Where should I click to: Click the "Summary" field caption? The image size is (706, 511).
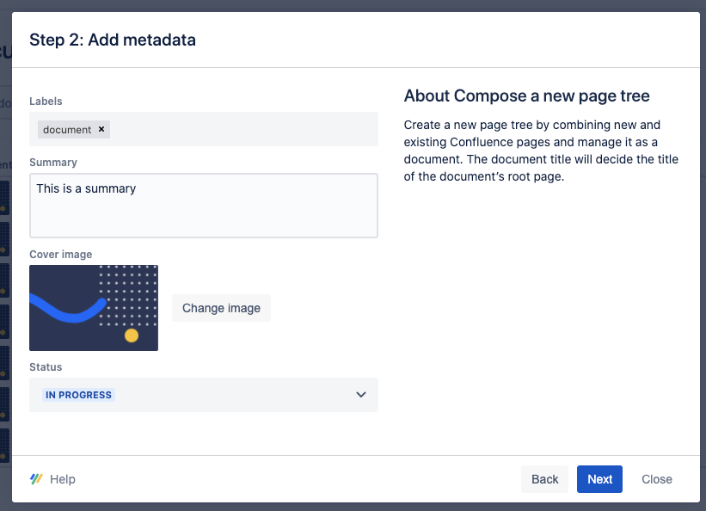(53, 162)
